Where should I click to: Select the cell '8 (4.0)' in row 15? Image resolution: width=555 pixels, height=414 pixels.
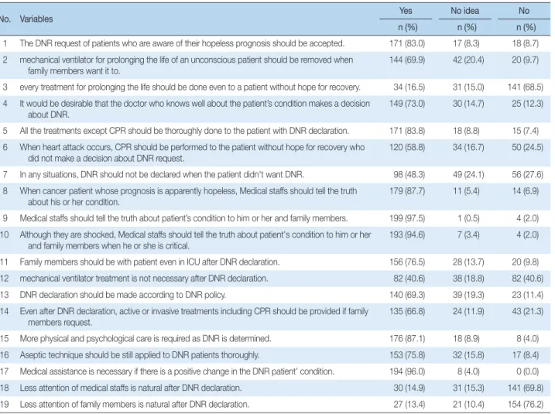point(527,339)
